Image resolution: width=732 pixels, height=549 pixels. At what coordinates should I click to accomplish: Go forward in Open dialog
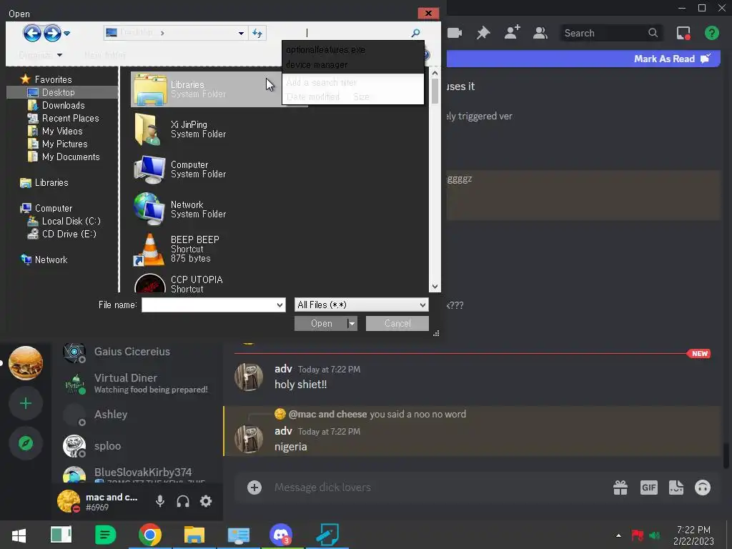pos(52,33)
